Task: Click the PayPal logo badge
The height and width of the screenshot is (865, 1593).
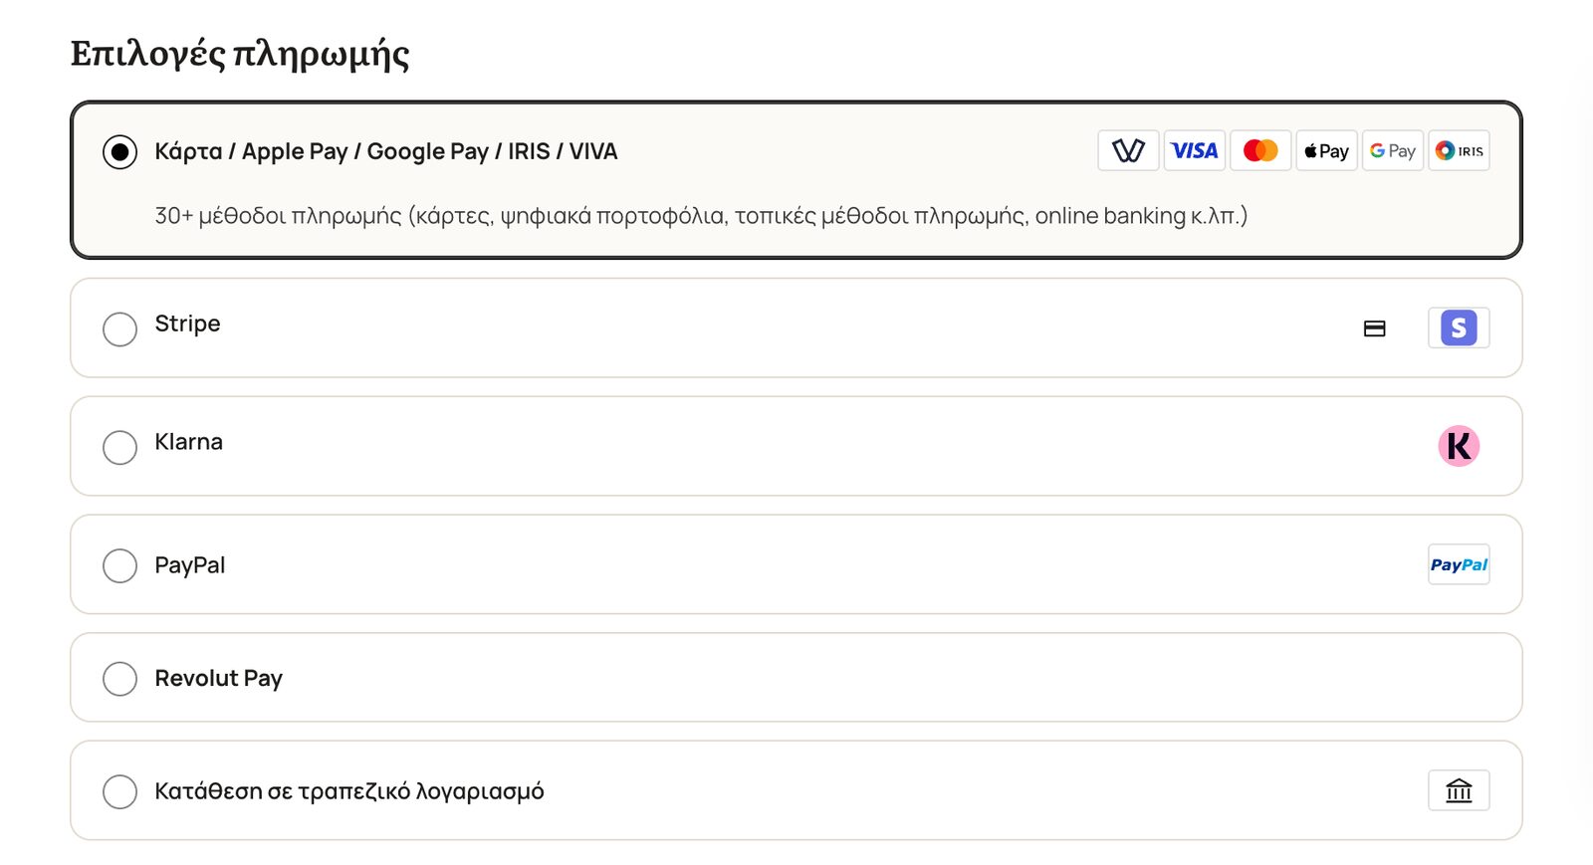Action: click(1459, 564)
